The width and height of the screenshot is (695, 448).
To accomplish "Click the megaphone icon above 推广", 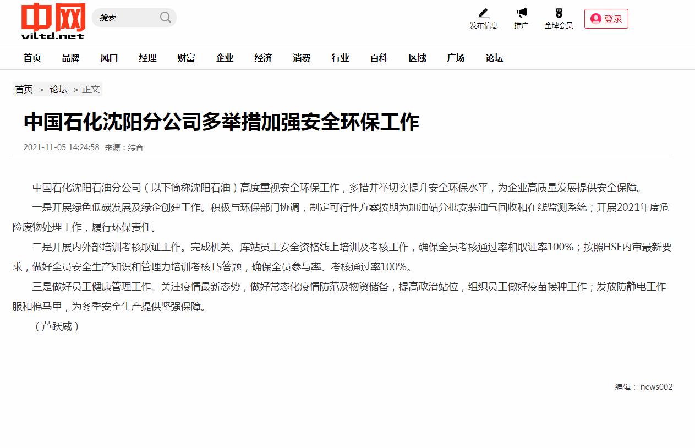I will 521,13.
